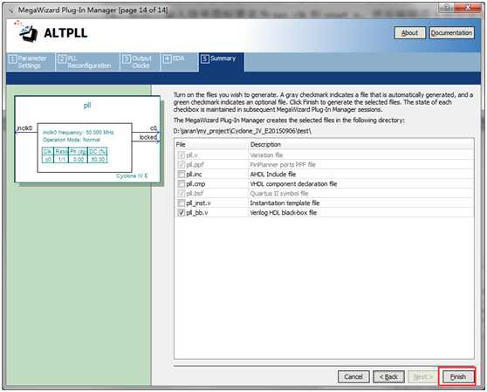Click the 'c0' output port label
Screen dimensions: 487x392
(154, 128)
